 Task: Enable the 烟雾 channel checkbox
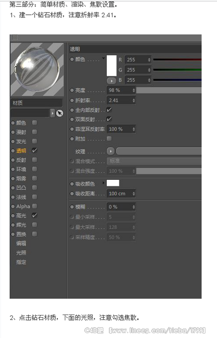[35, 178]
